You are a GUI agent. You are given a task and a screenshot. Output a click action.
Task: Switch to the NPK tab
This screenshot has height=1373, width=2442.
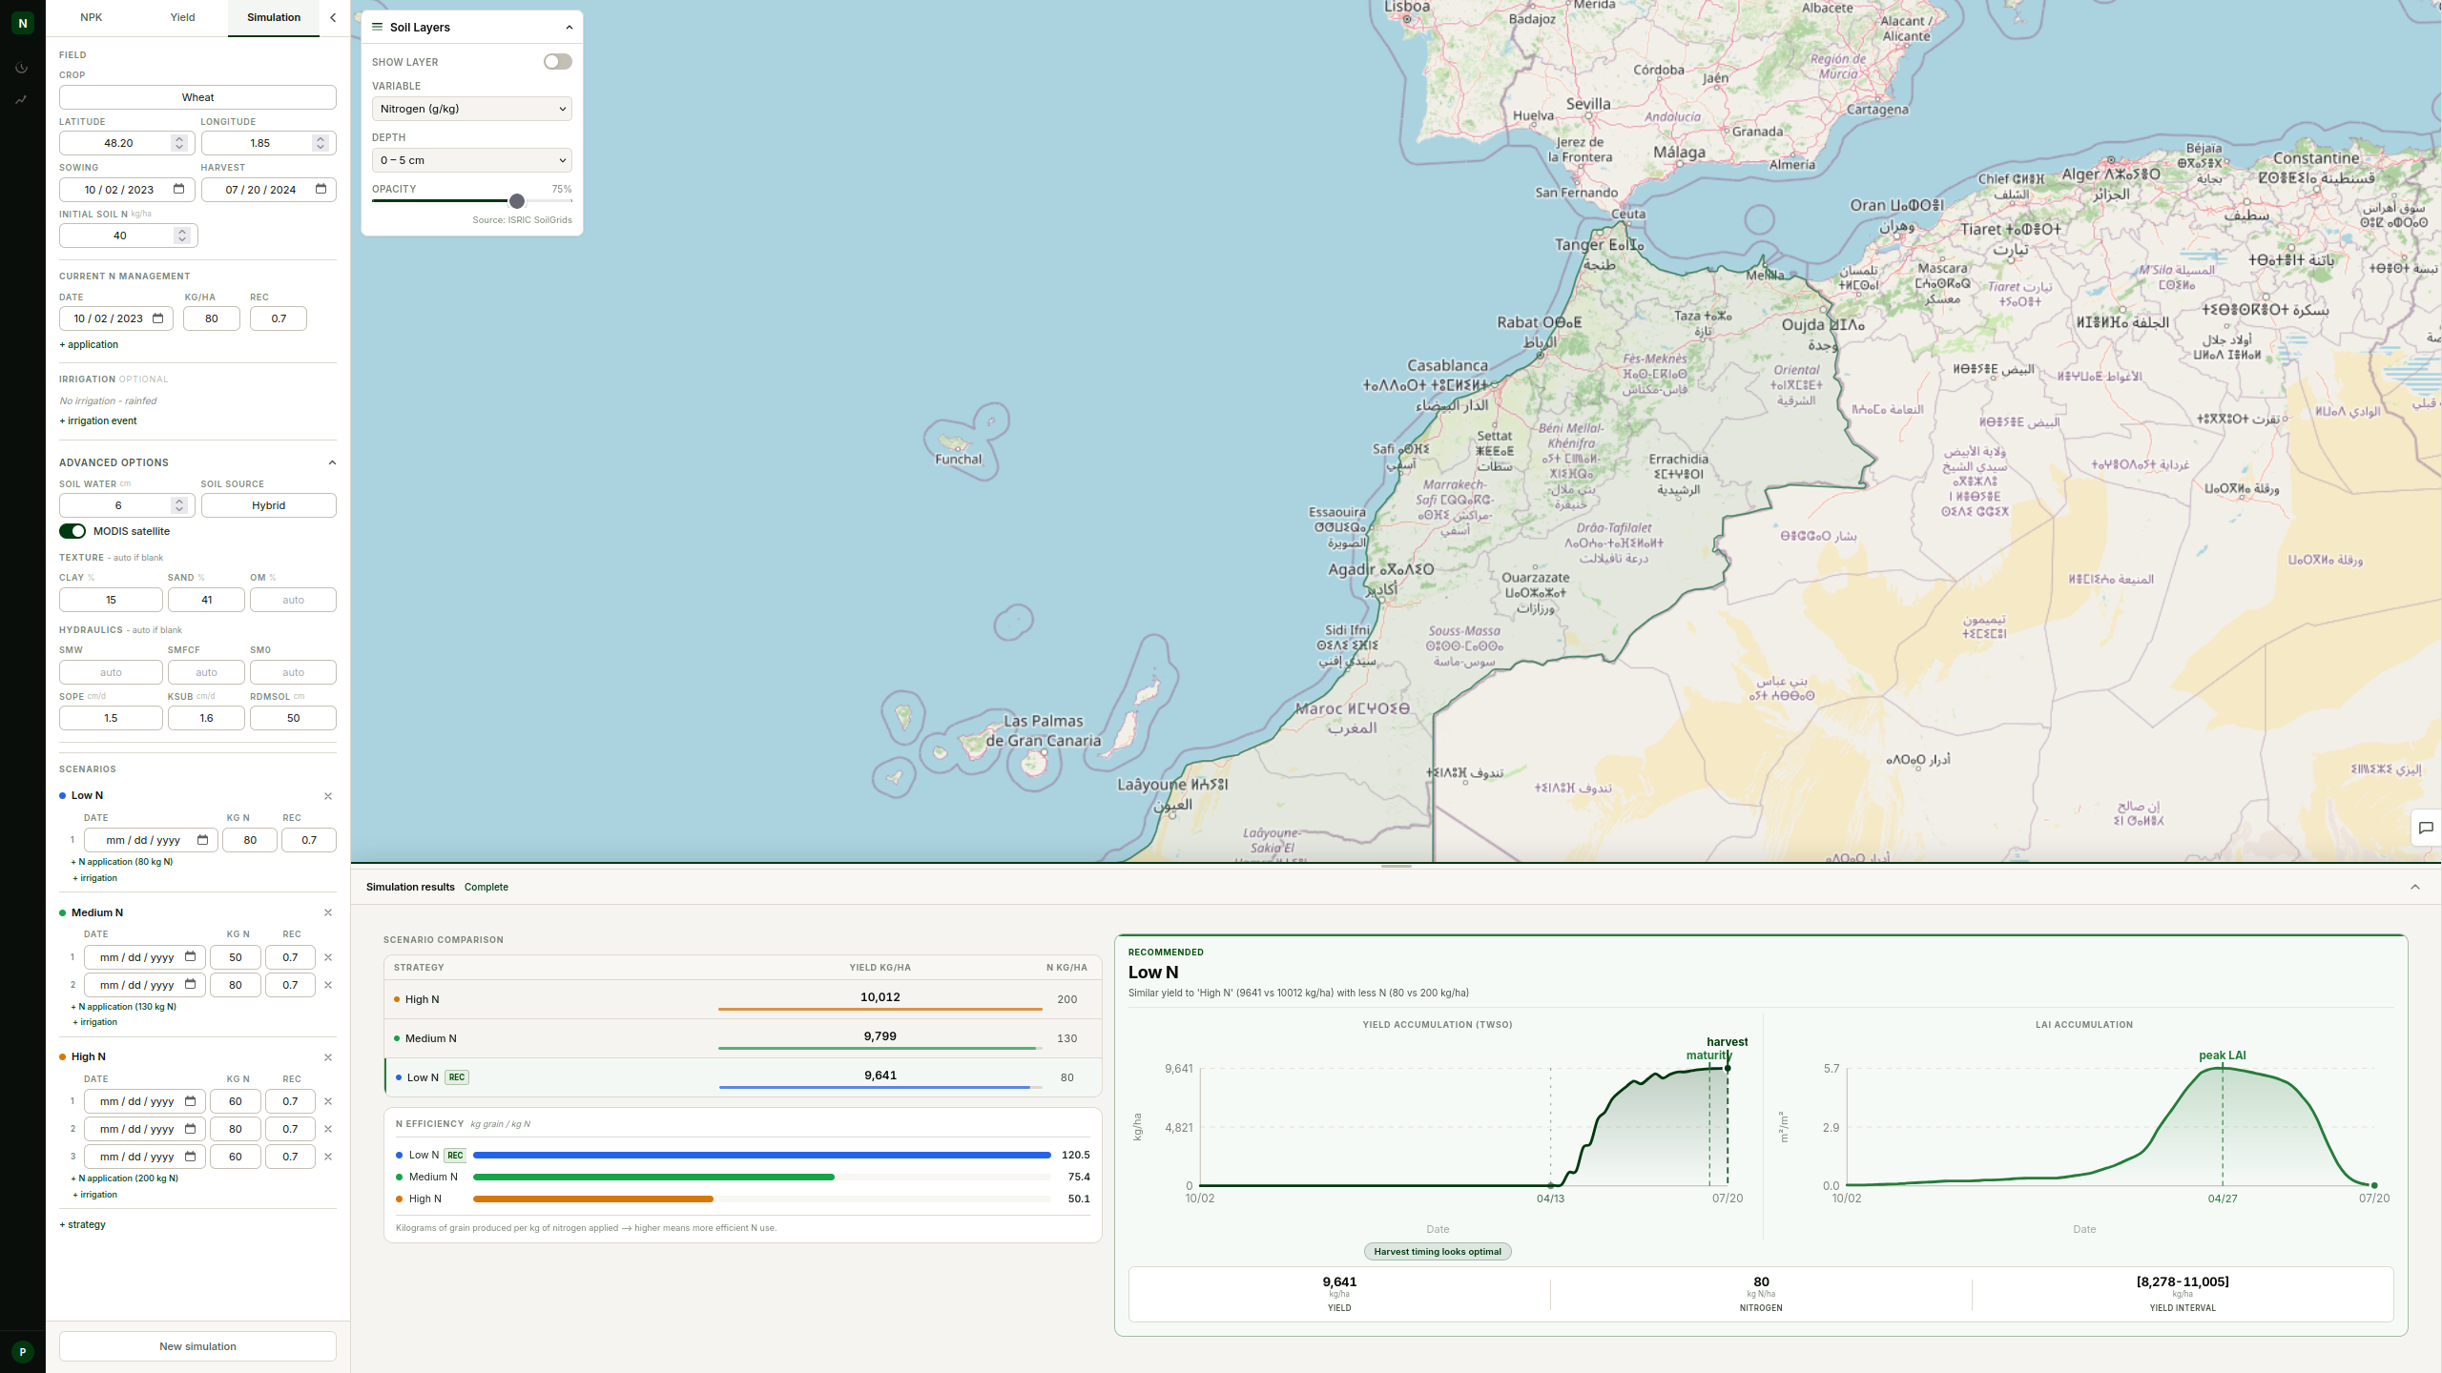(x=92, y=17)
